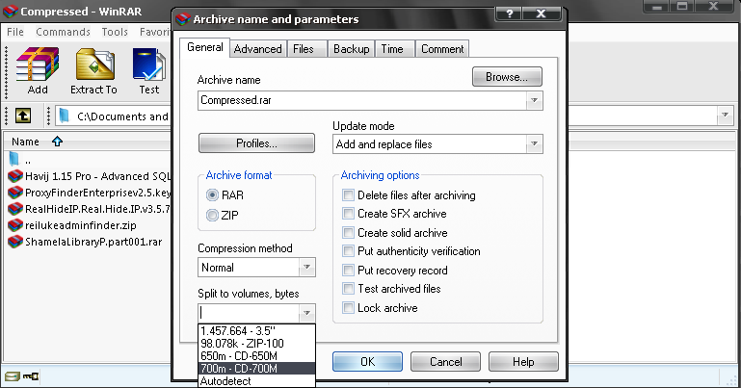Screen dimensions: 741x388
Task: Choose 1.457.664 - 3.5" volume size
Action: (x=256, y=331)
